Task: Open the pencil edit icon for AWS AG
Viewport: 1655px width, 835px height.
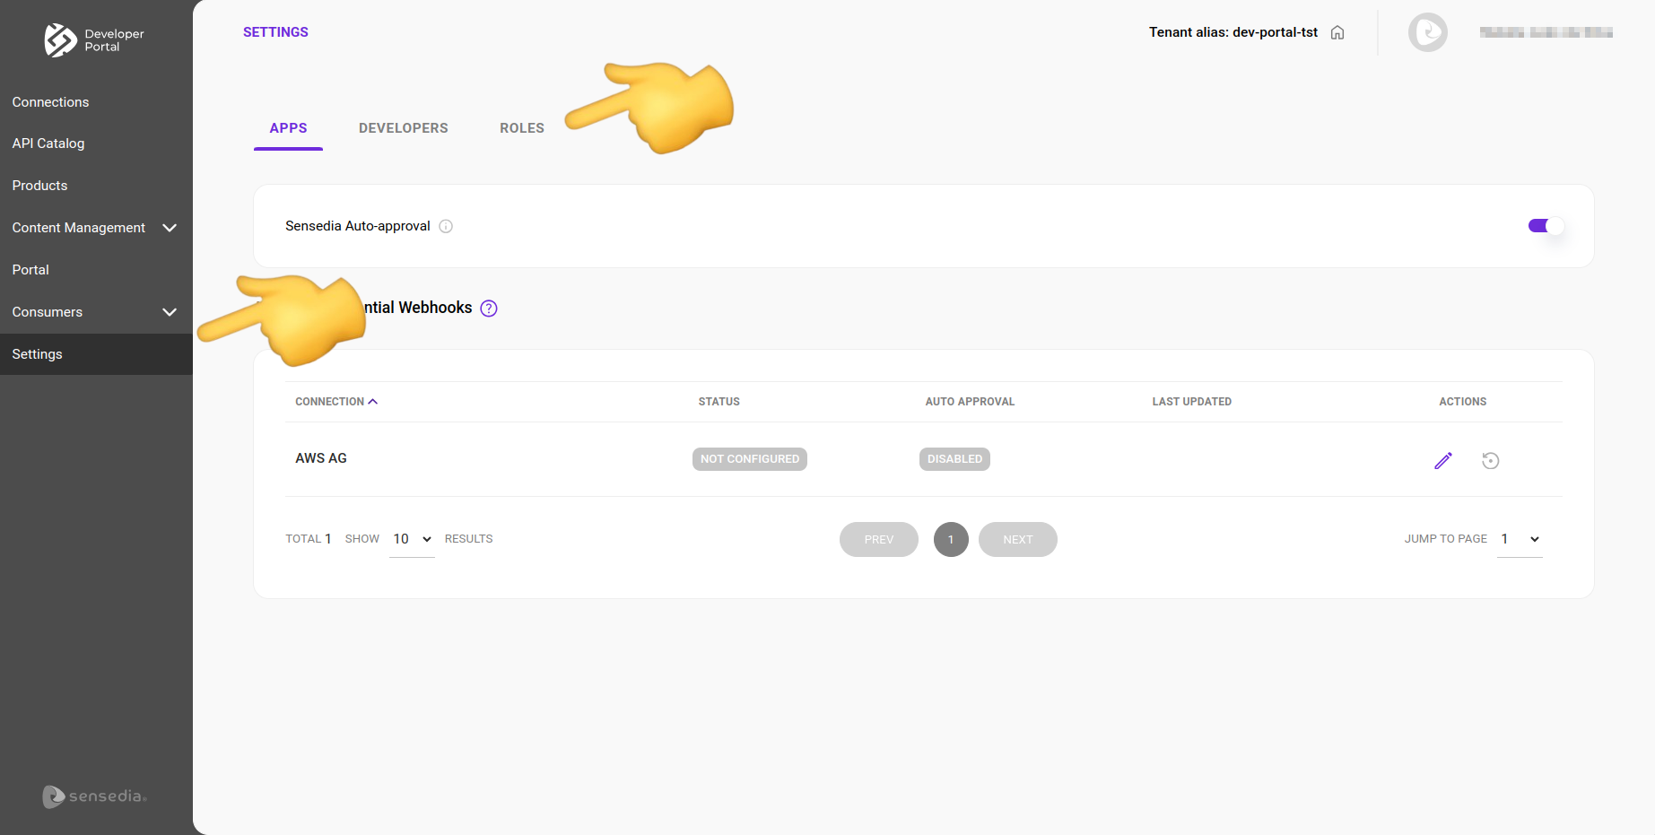Action: point(1442,460)
